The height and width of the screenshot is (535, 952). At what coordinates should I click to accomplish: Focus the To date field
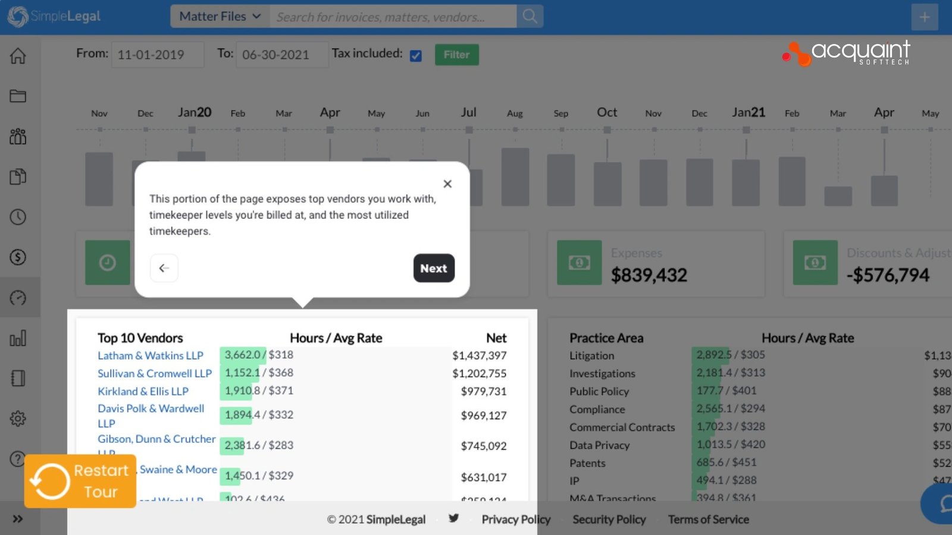coord(282,55)
